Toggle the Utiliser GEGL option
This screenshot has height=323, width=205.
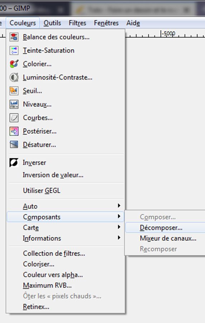(65, 191)
